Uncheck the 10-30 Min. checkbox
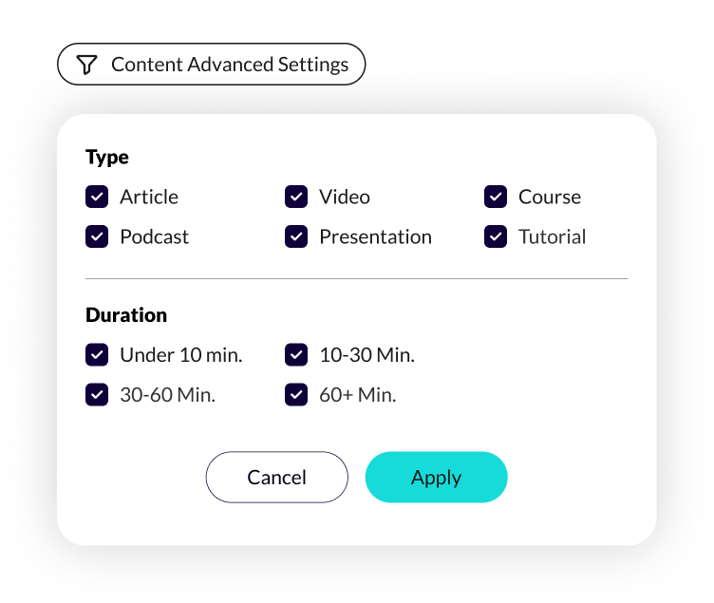Viewport: 714px width, 603px height. [296, 355]
